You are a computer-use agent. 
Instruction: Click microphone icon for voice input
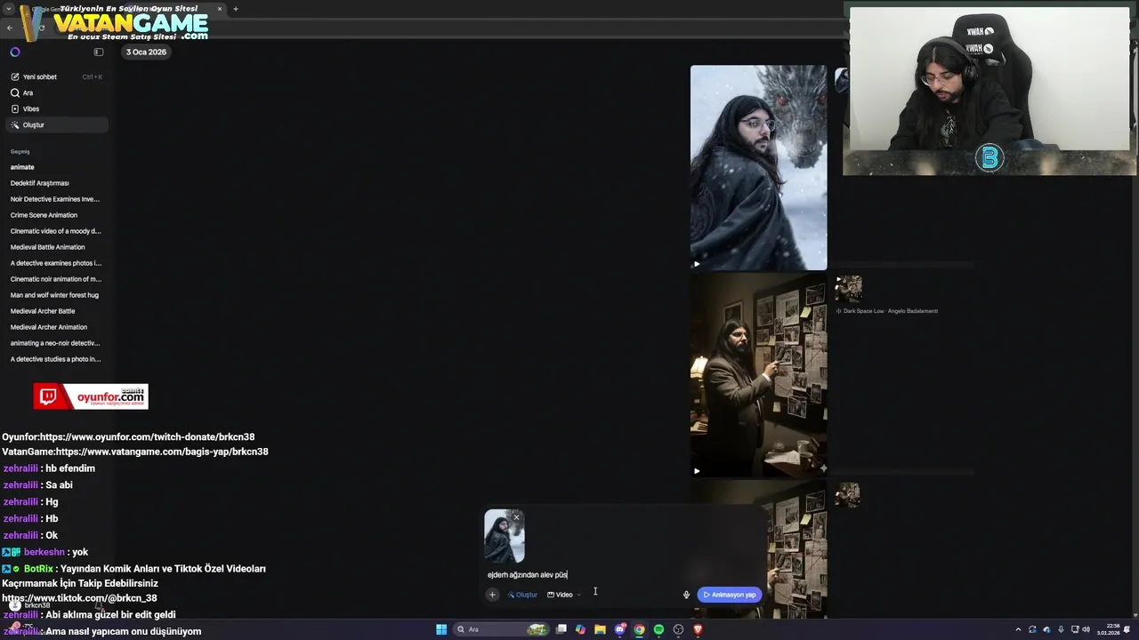(686, 595)
